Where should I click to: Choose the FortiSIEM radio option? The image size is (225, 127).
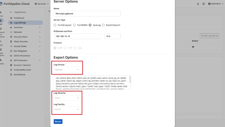pos(74,25)
